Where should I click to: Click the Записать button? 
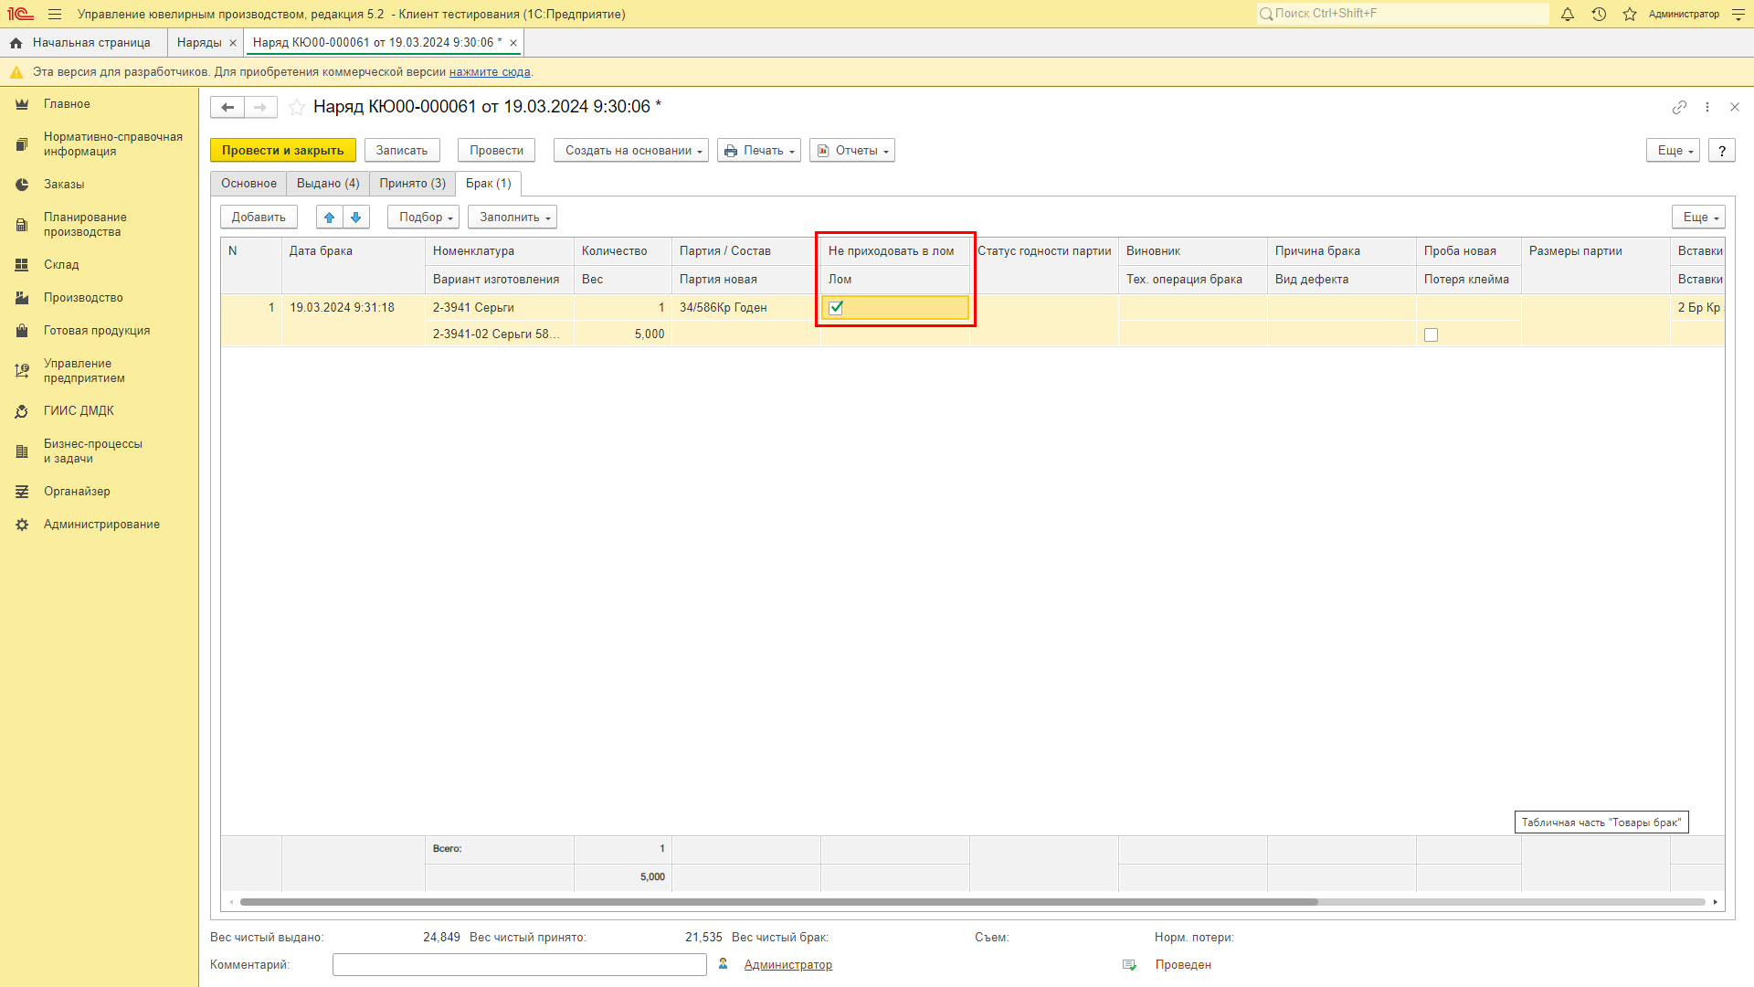pos(402,151)
